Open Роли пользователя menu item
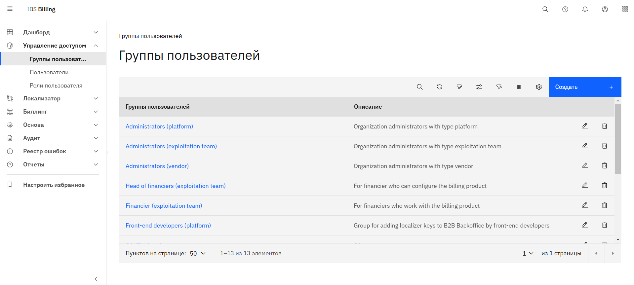634x285 pixels. click(56, 86)
